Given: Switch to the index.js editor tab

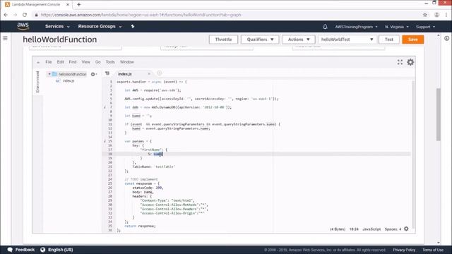Looking at the screenshot, I should point(125,74).
